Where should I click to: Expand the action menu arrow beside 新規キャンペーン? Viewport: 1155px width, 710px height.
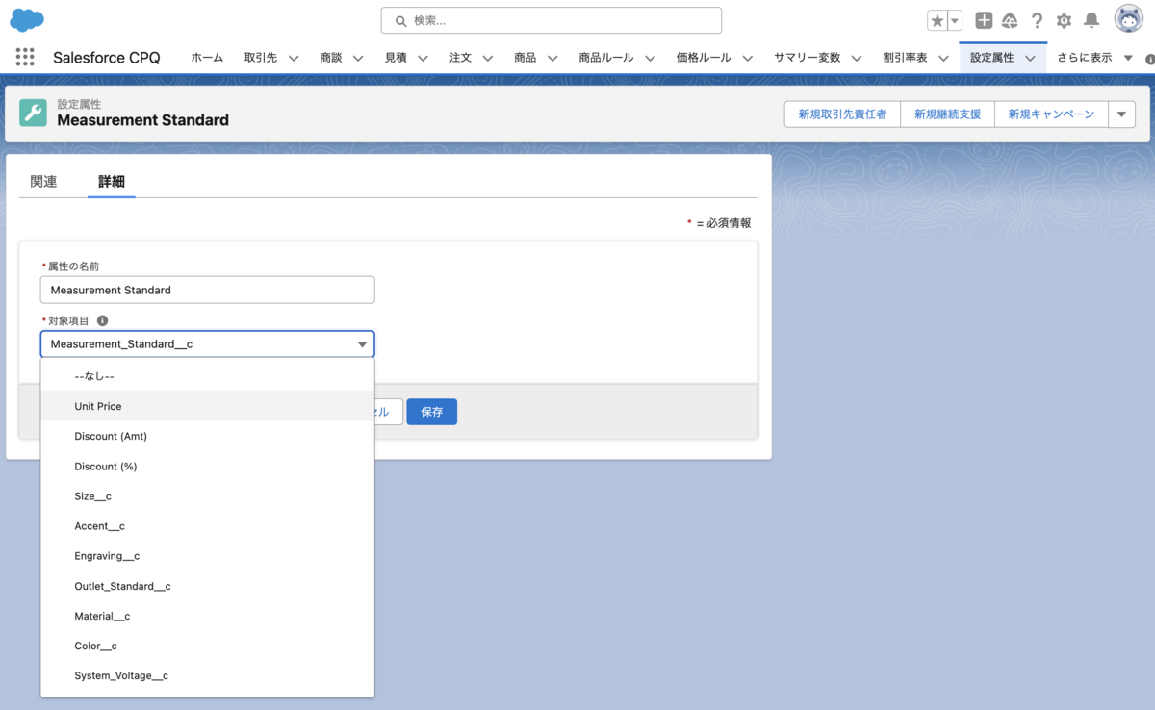[1121, 114]
